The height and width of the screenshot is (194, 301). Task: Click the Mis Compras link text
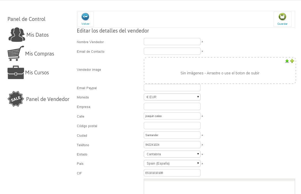tap(40, 54)
